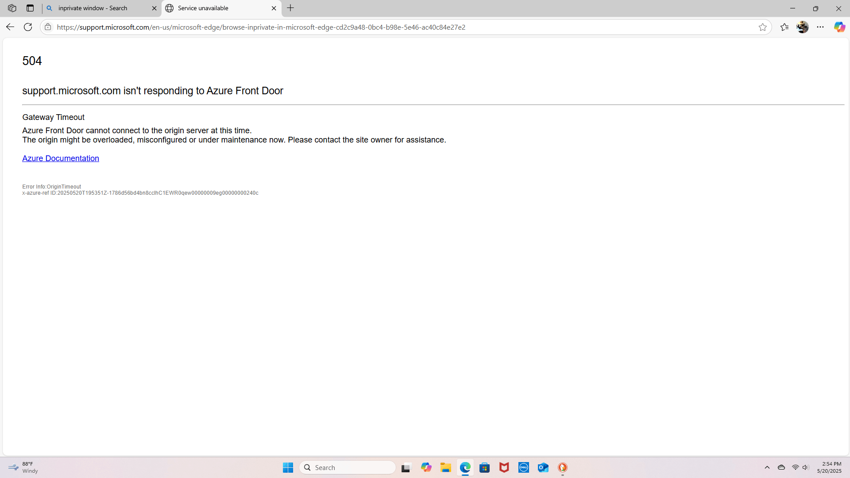Open Microsoft Store from the taskbar
Image resolution: width=850 pixels, height=478 pixels.
point(484,467)
